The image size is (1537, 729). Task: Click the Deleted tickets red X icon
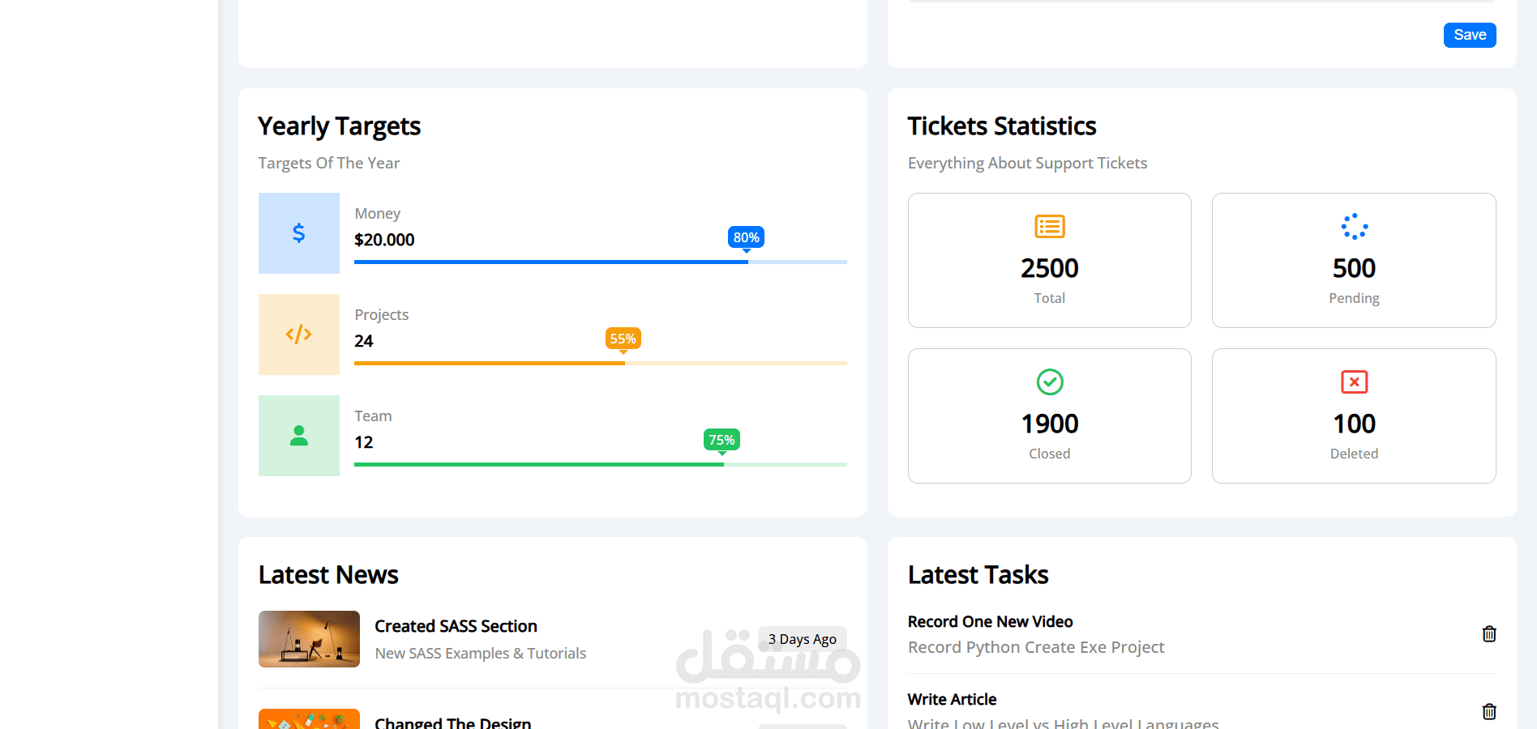pos(1354,382)
